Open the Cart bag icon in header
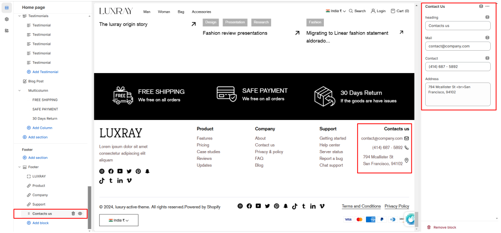The height and width of the screenshot is (233, 501). [x=393, y=11]
